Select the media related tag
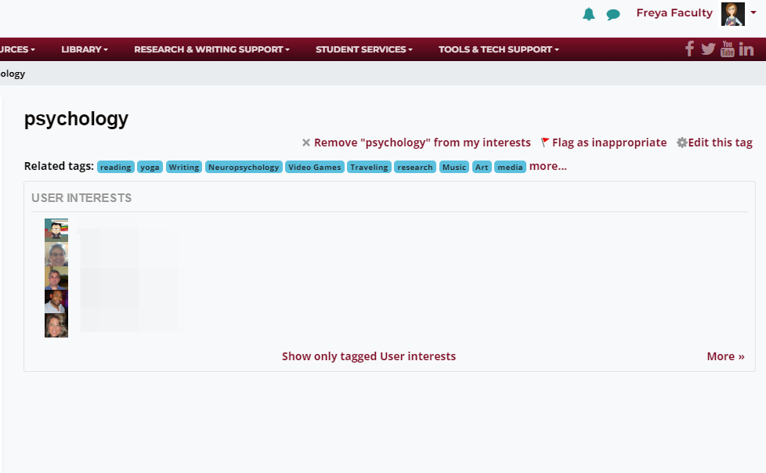Viewport: 766px width, 473px height. (510, 167)
